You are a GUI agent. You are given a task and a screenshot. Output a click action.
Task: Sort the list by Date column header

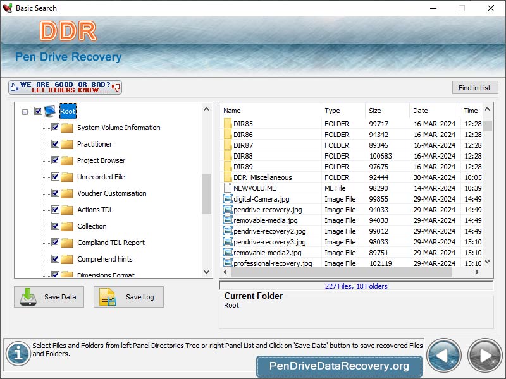pyautogui.click(x=434, y=111)
